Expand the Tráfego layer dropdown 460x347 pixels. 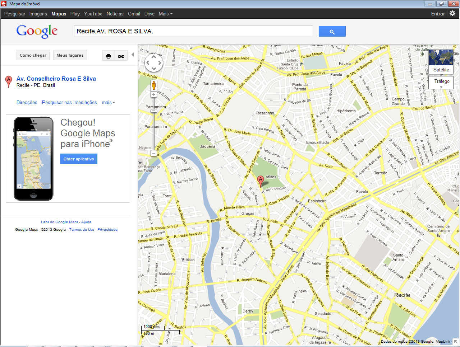[x=441, y=83]
